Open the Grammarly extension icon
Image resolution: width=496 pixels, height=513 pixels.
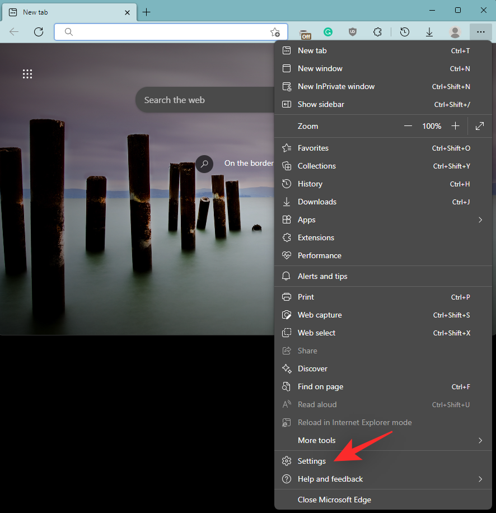click(328, 32)
